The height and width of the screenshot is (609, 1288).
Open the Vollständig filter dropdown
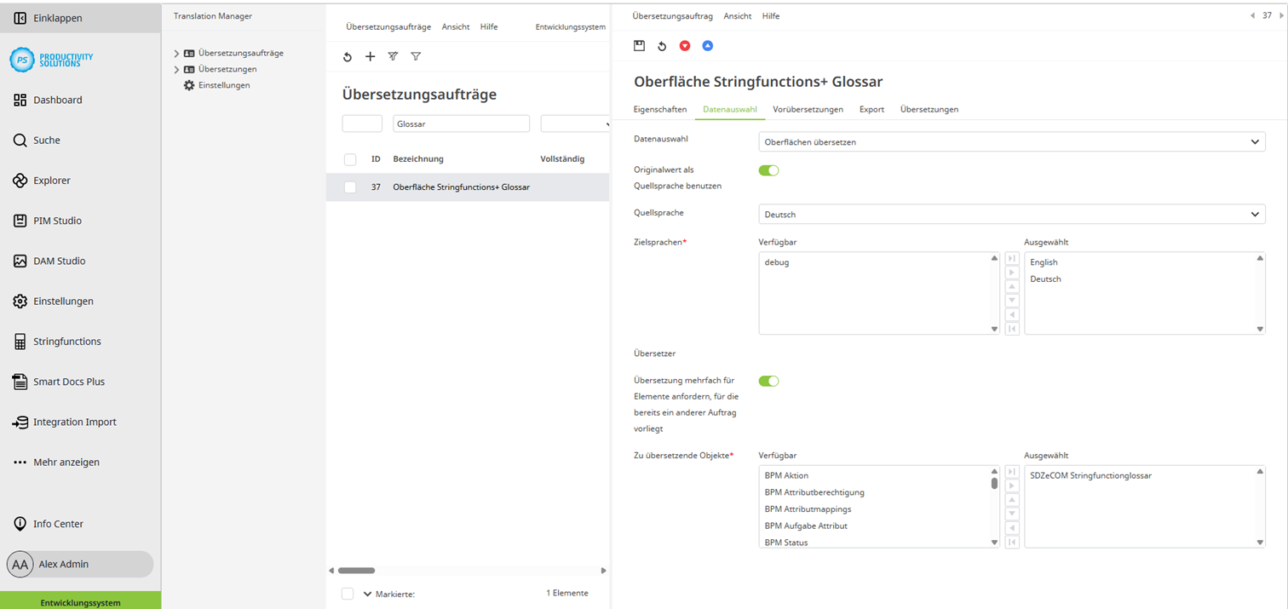tap(575, 124)
